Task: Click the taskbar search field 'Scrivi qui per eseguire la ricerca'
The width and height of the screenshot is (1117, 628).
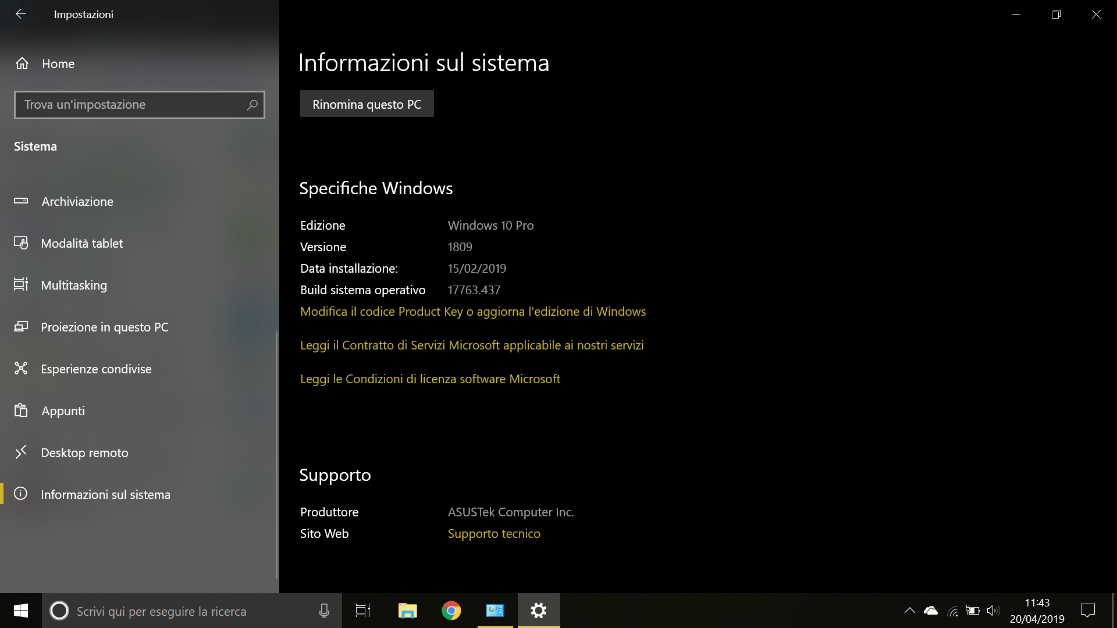Action: click(x=192, y=611)
